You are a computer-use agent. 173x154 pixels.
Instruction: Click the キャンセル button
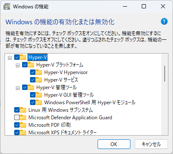tap(151, 144)
